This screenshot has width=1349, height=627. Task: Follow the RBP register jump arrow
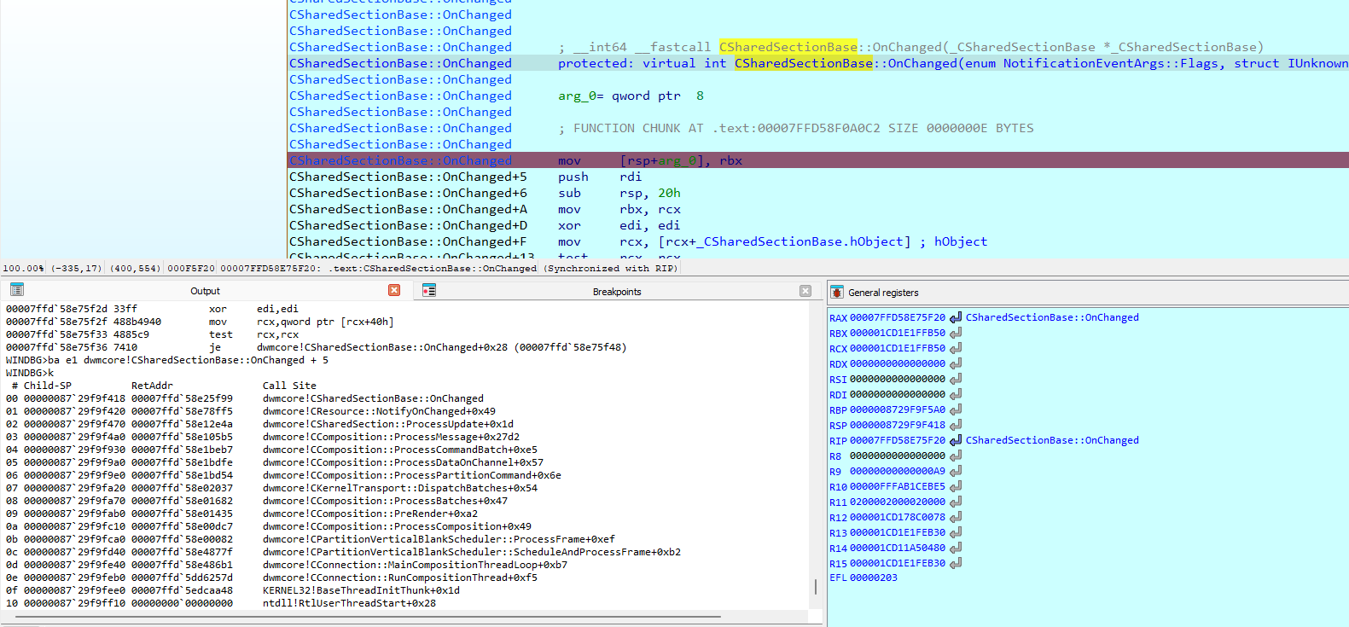(956, 409)
